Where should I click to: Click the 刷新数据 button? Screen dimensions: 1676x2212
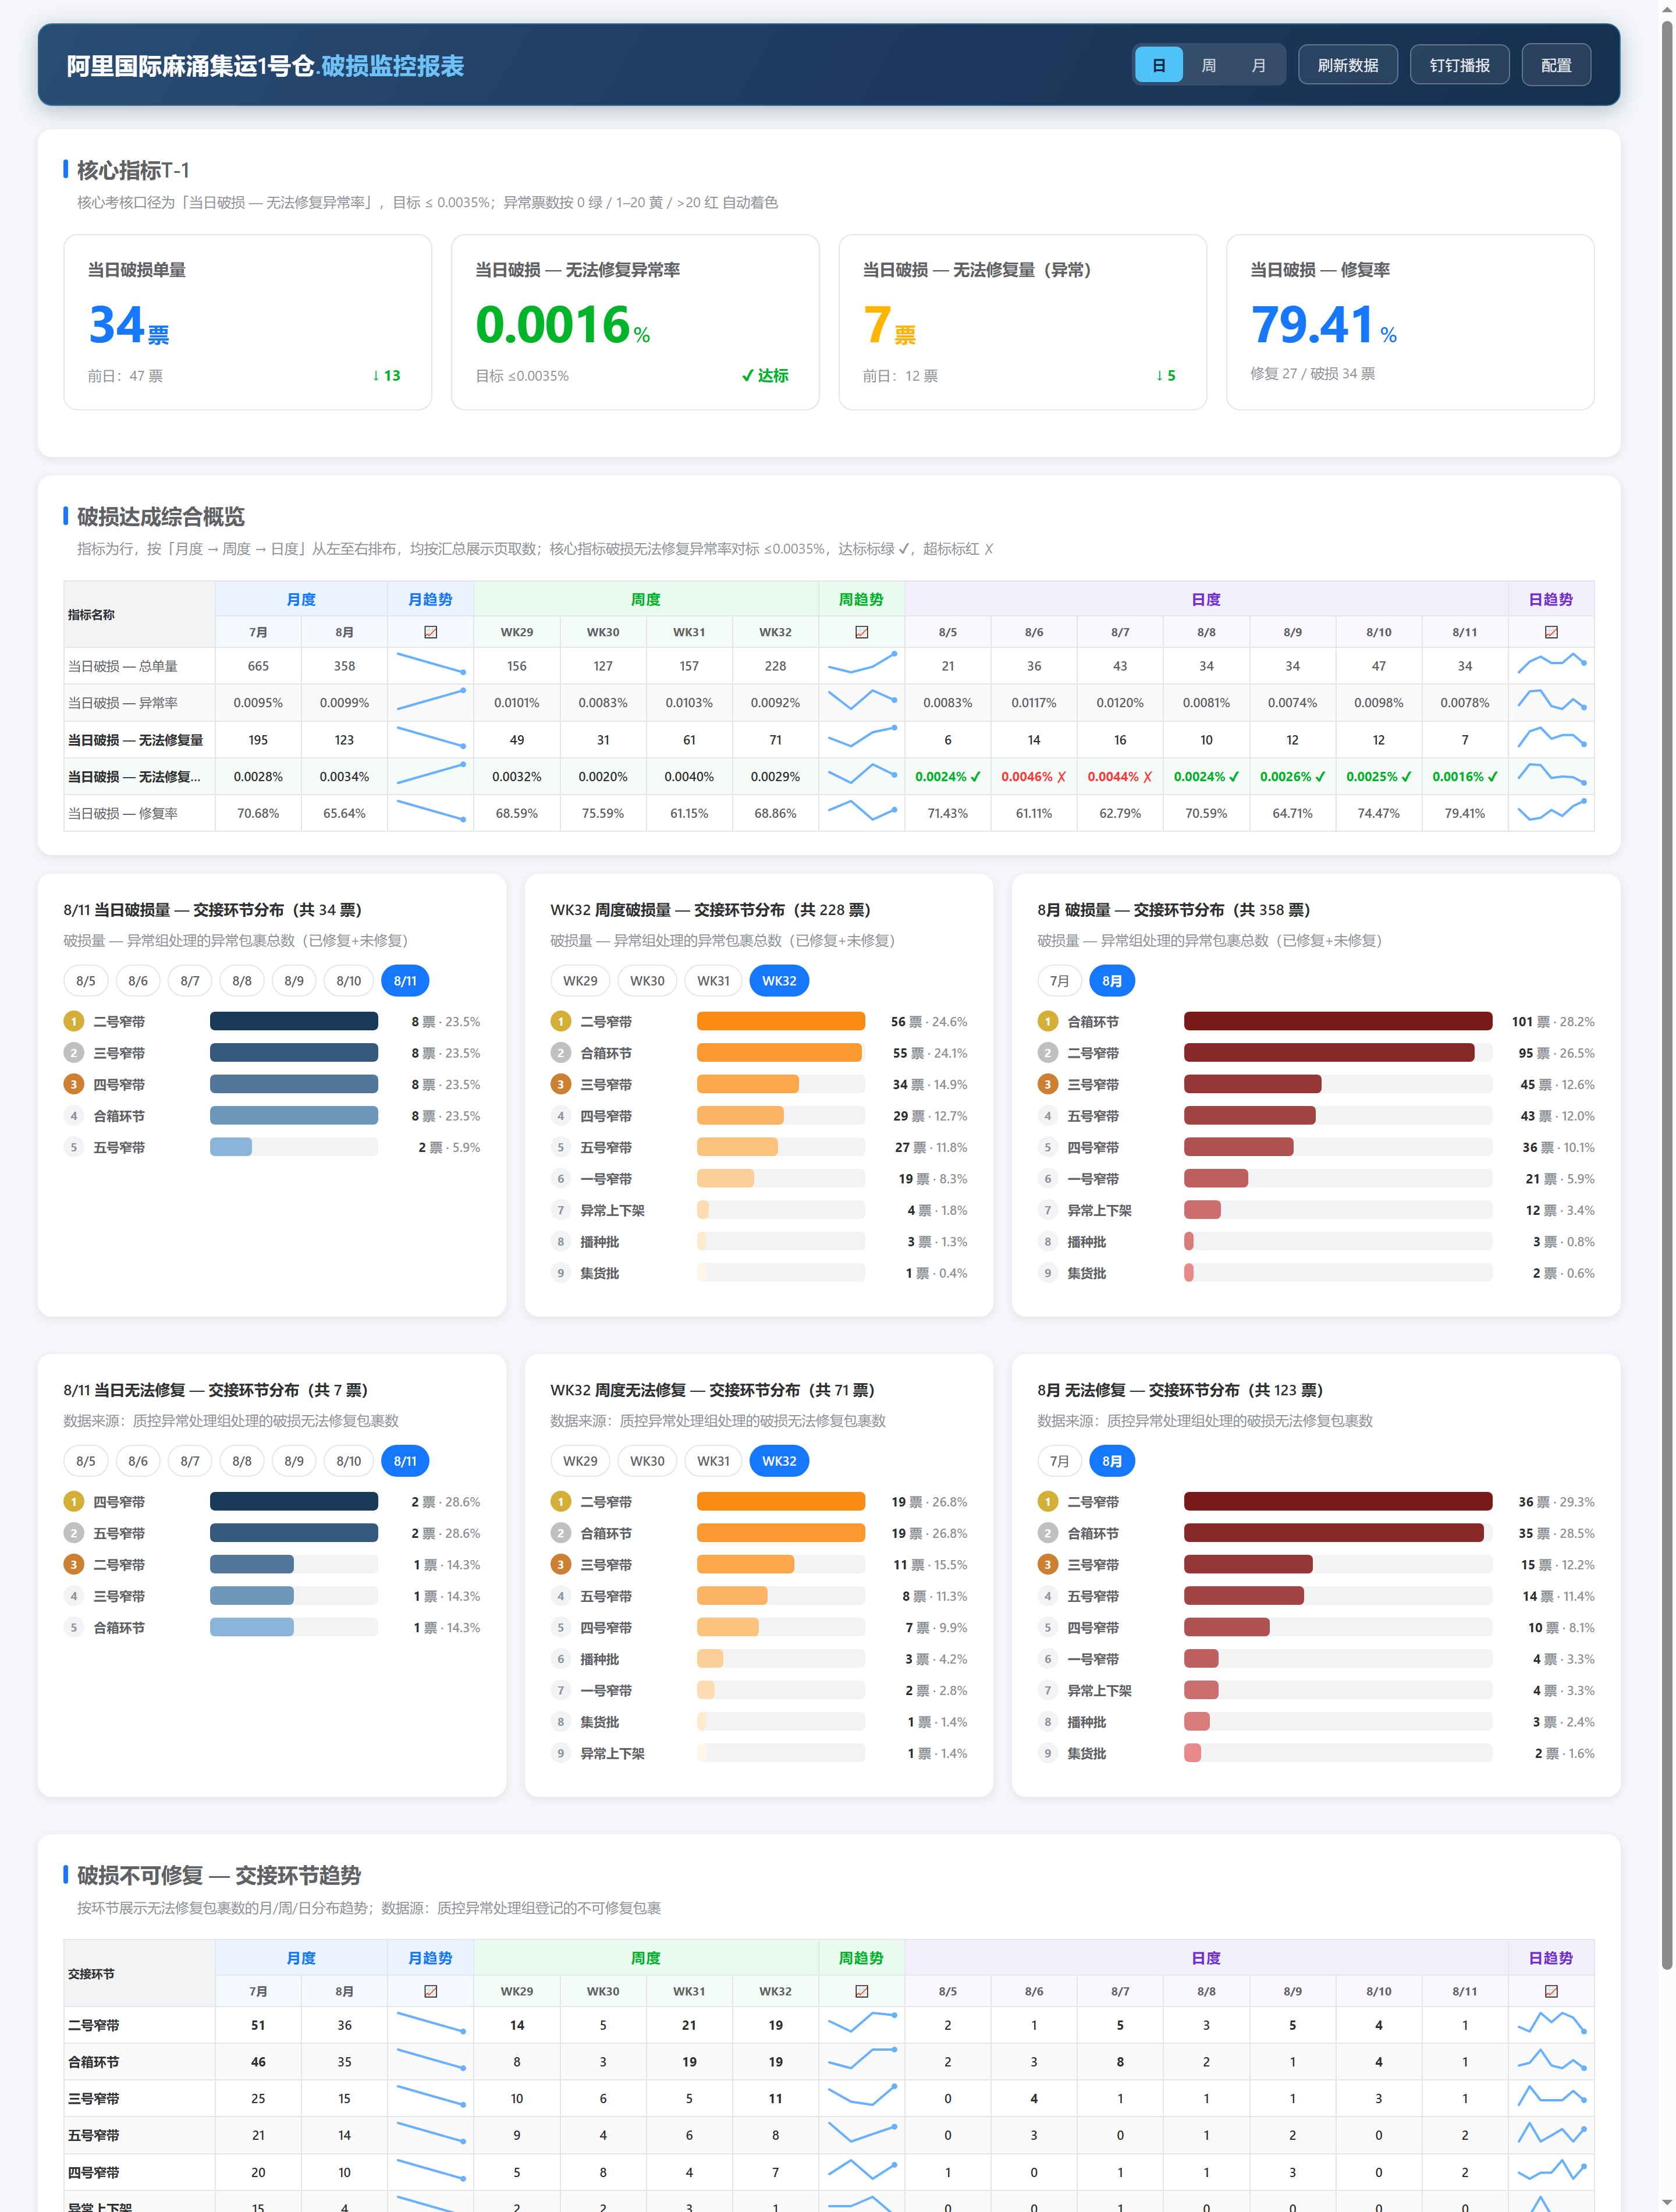[x=1347, y=65]
